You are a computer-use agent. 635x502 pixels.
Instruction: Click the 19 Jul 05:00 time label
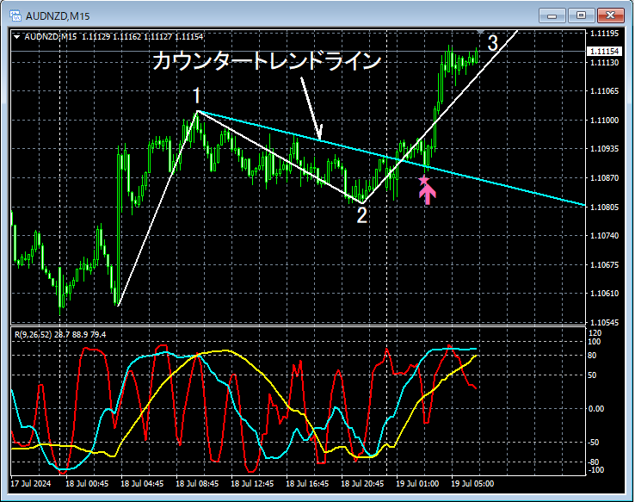(x=472, y=484)
